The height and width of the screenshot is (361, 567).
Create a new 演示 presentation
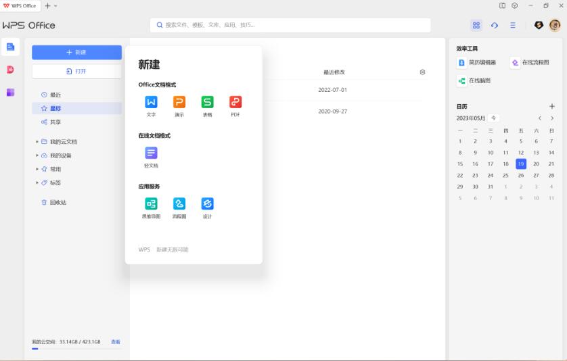pyautogui.click(x=179, y=102)
